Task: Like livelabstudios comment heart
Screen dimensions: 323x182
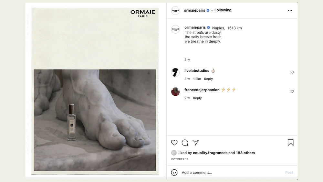Action: 292,72
